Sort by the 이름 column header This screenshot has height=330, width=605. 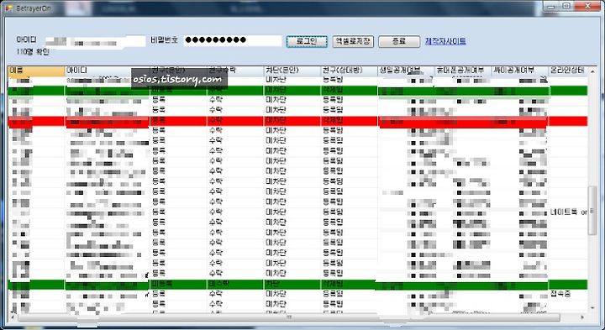coord(36,71)
